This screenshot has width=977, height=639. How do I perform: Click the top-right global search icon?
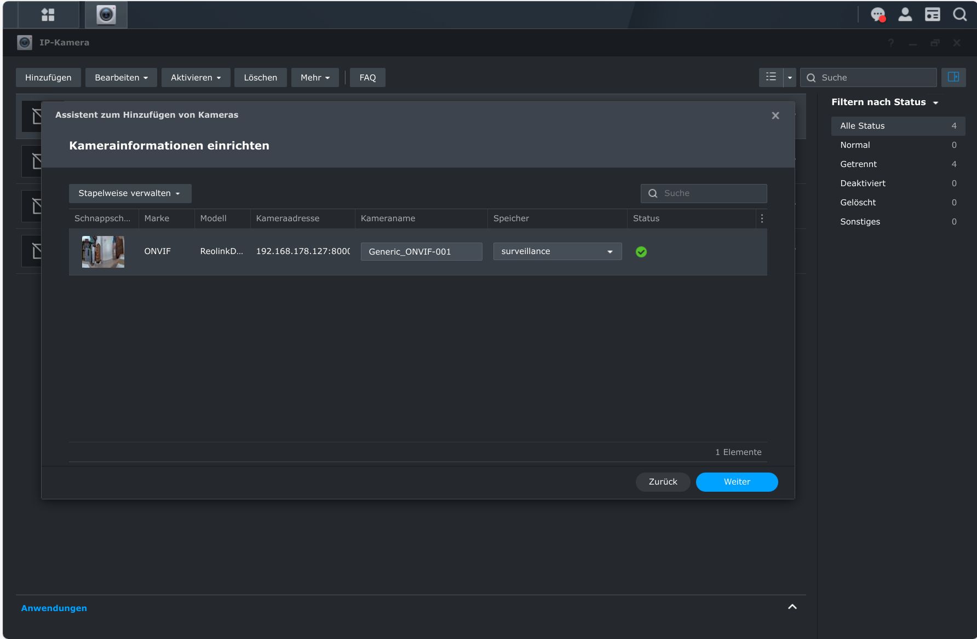[x=959, y=15]
